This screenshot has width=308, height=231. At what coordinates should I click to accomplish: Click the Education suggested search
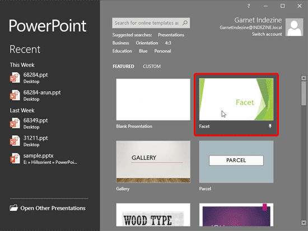(x=122, y=51)
